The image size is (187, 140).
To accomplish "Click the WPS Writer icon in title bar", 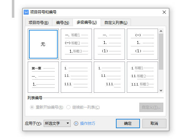I will 26,12.
